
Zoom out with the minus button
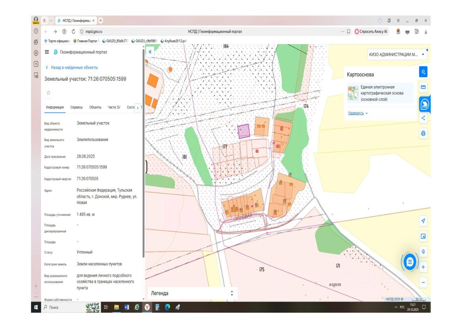(423, 283)
